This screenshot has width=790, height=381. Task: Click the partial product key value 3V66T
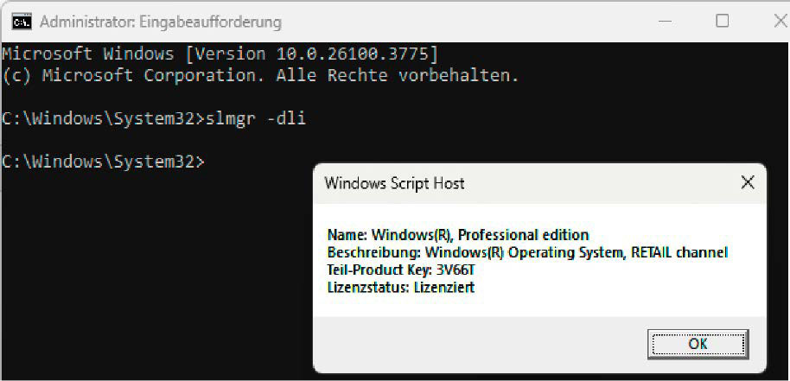click(457, 270)
